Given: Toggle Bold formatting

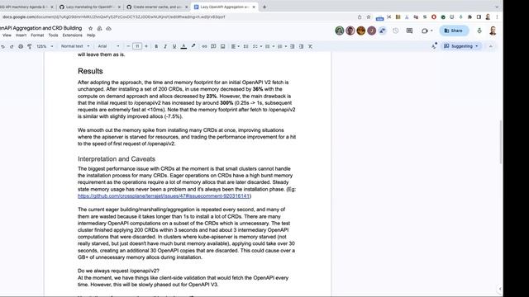Looking at the screenshot, I should 156,46.
